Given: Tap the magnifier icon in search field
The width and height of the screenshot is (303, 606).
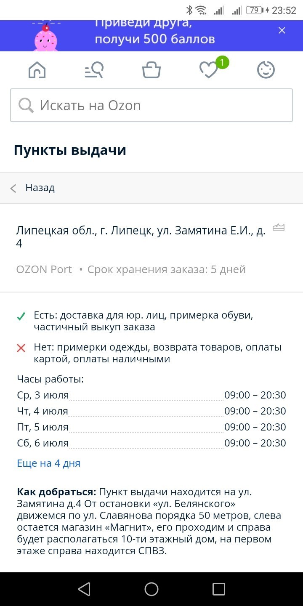Looking at the screenshot, I should 26,105.
